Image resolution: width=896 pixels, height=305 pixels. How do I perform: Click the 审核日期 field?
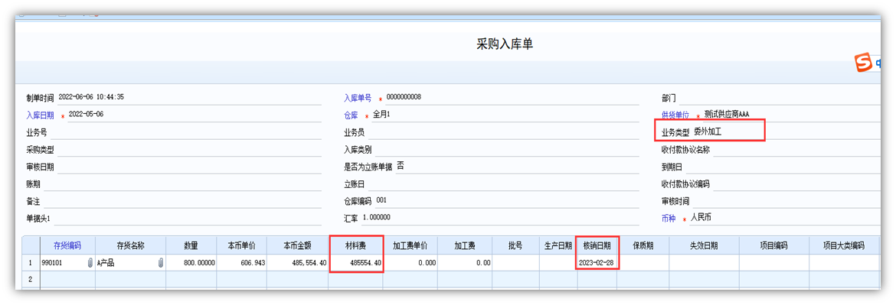coord(189,167)
